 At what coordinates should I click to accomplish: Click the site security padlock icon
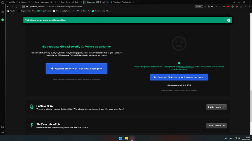tap(27, 7)
